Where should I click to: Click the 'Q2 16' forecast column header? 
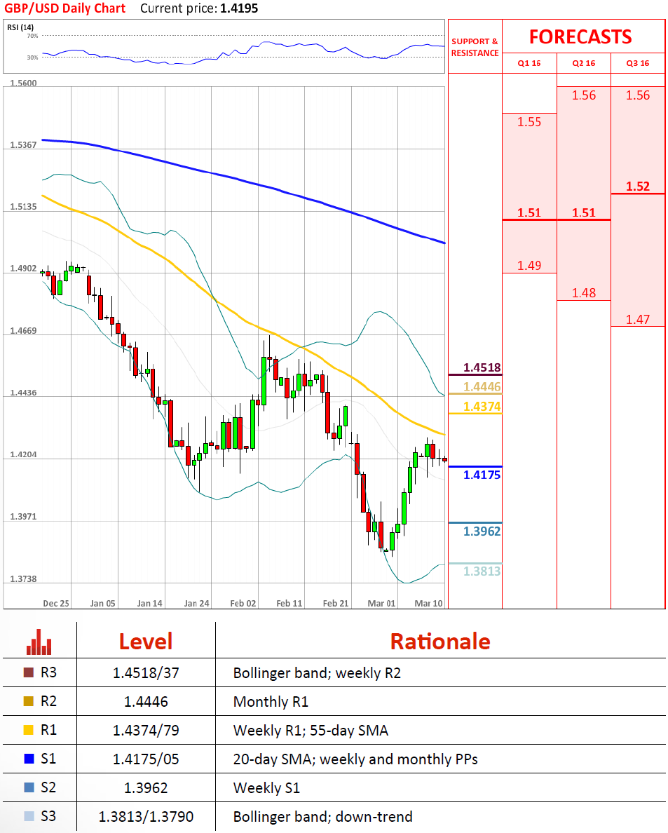(584, 63)
